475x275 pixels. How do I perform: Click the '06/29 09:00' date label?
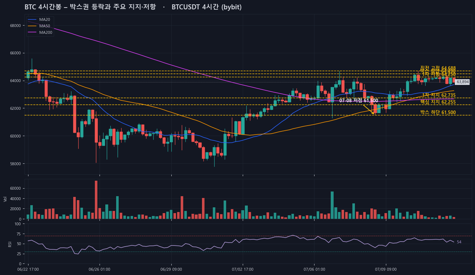[x=171, y=269]
